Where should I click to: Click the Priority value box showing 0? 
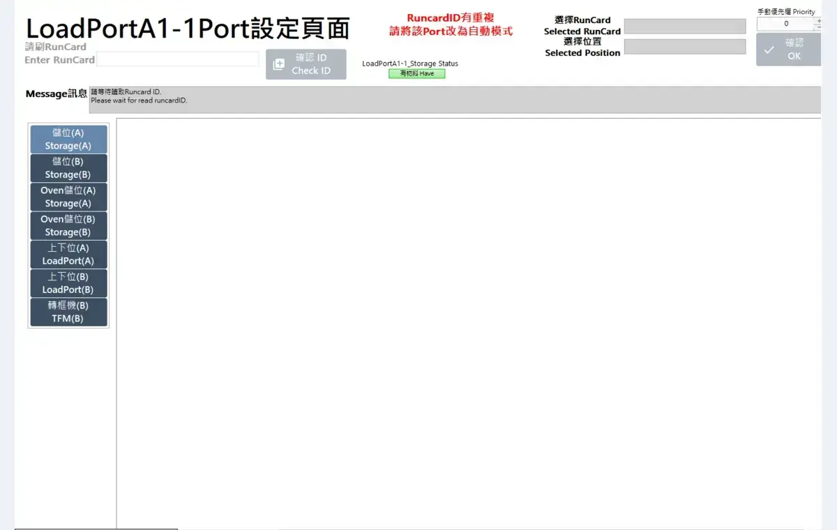point(786,24)
